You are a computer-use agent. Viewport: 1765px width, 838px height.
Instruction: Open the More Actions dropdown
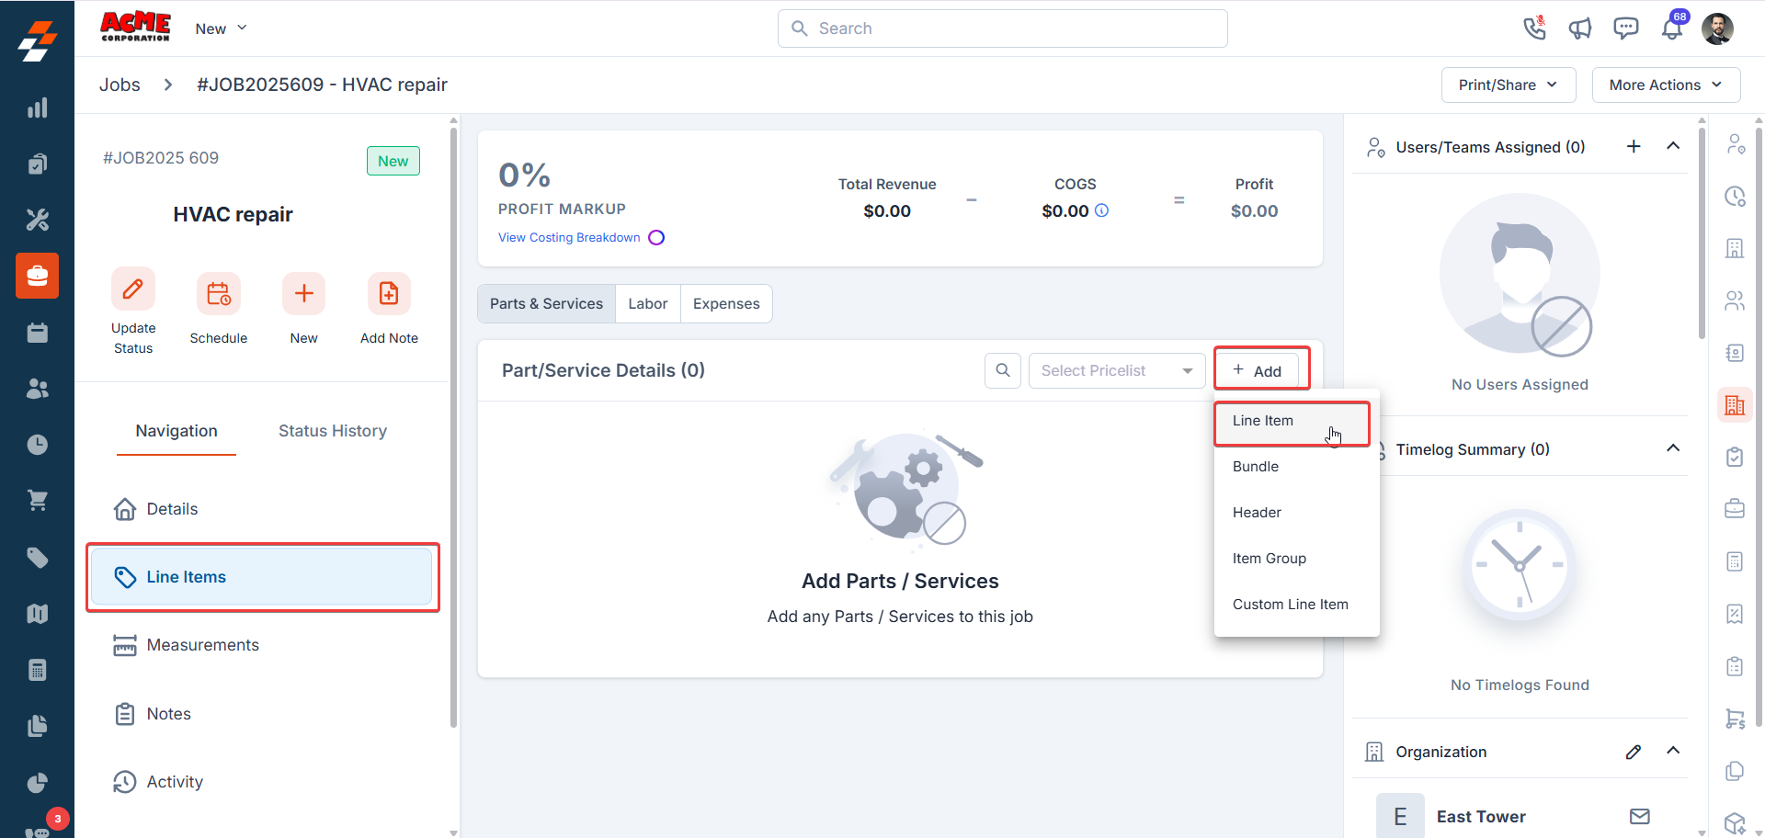click(1666, 85)
